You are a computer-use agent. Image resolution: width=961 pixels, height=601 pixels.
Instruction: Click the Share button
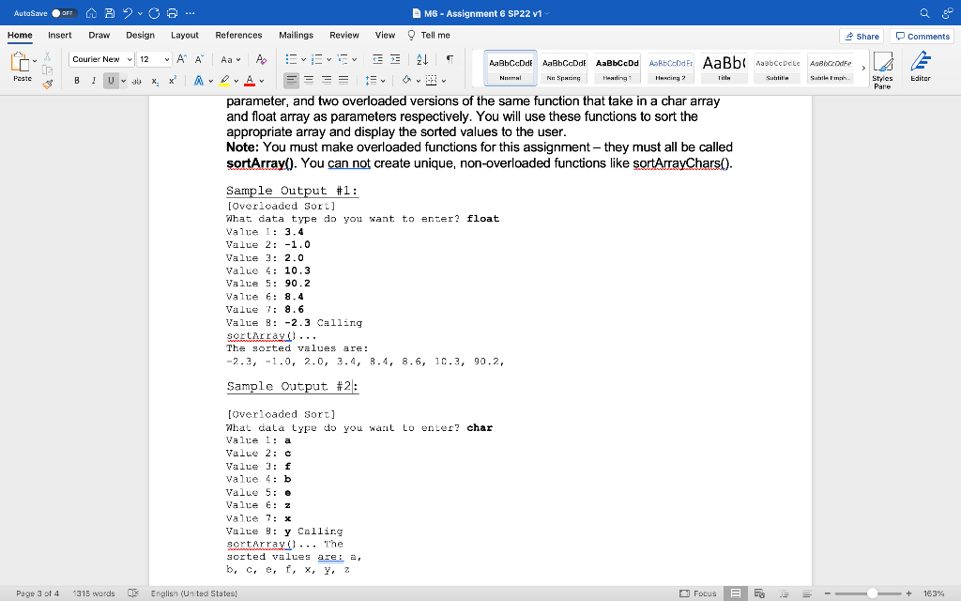click(862, 35)
